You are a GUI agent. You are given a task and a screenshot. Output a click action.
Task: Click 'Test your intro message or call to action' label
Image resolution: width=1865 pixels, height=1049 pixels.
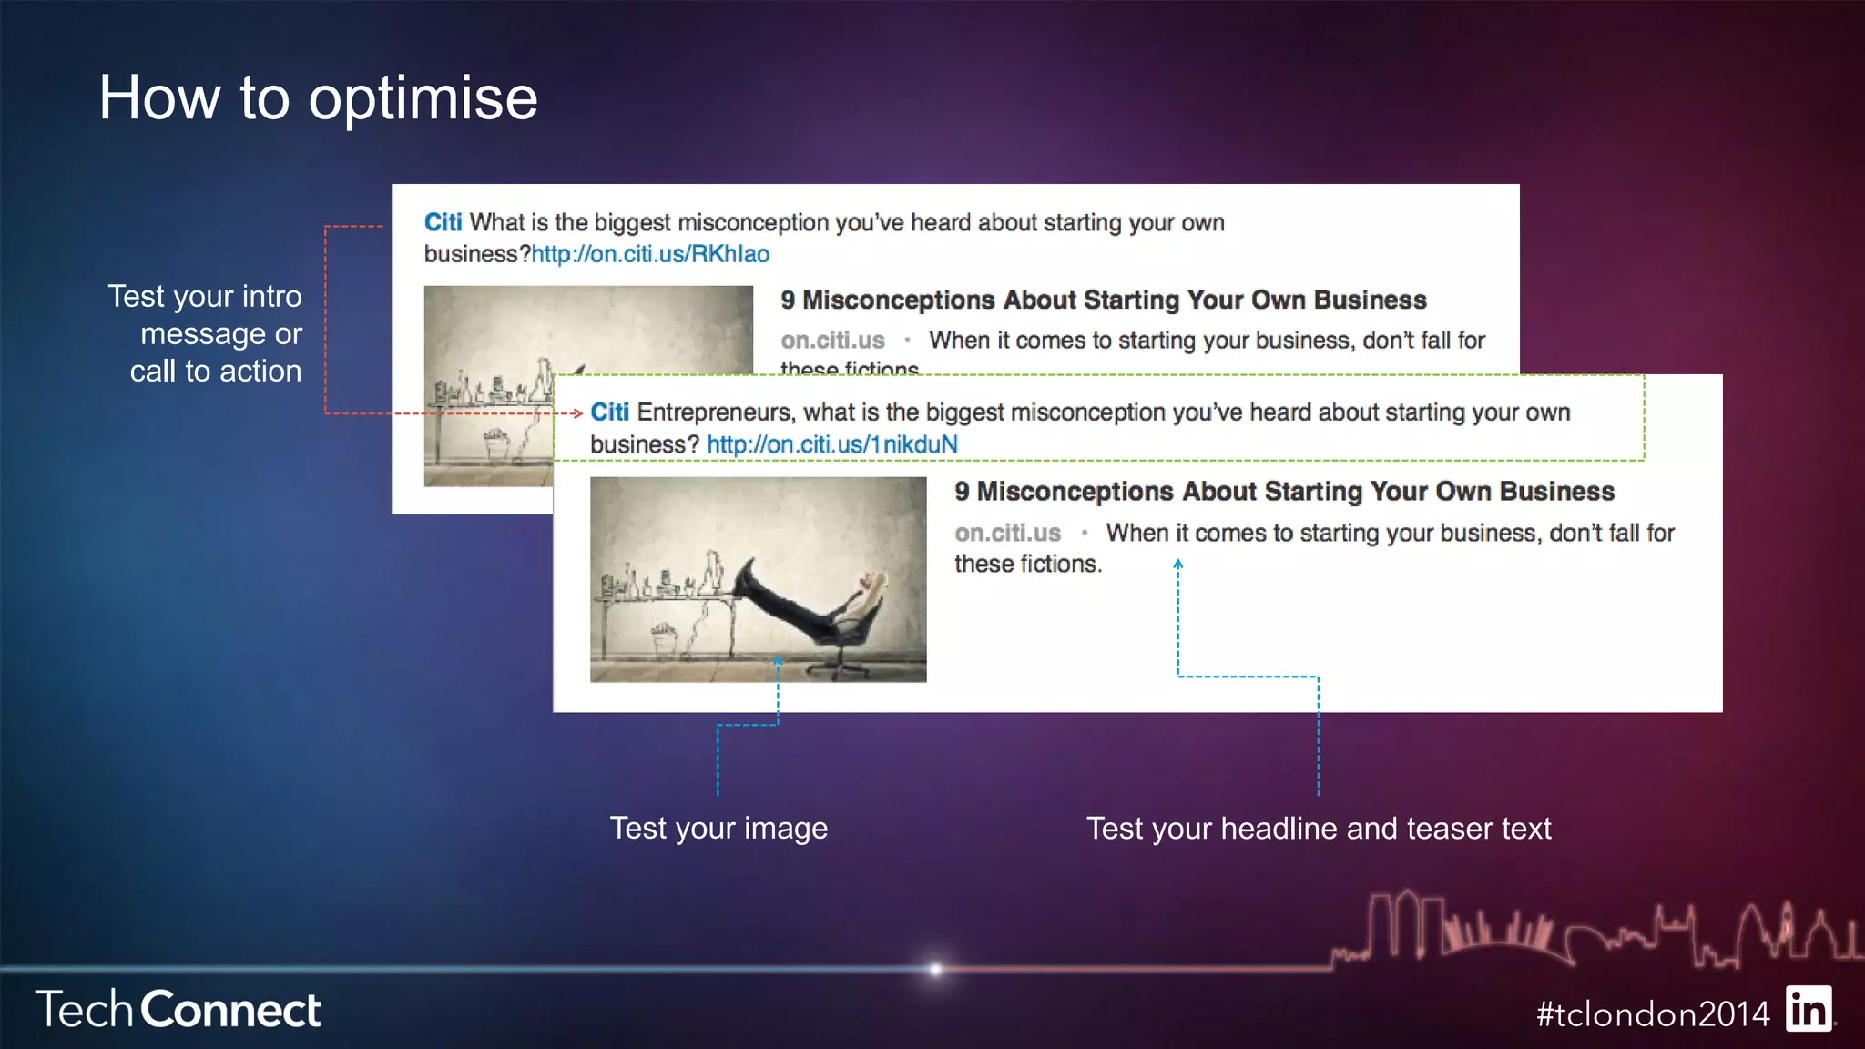tap(205, 333)
